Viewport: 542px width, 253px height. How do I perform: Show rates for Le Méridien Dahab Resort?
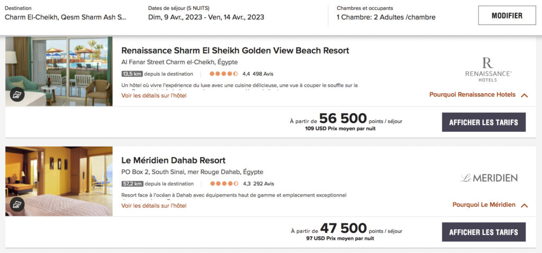[483, 232]
